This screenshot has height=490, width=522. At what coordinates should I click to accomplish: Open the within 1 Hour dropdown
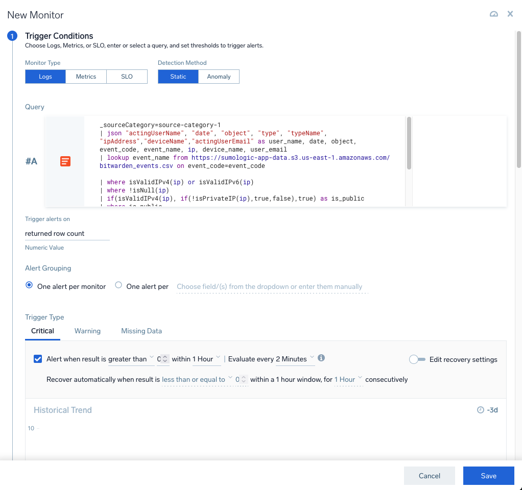(206, 359)
